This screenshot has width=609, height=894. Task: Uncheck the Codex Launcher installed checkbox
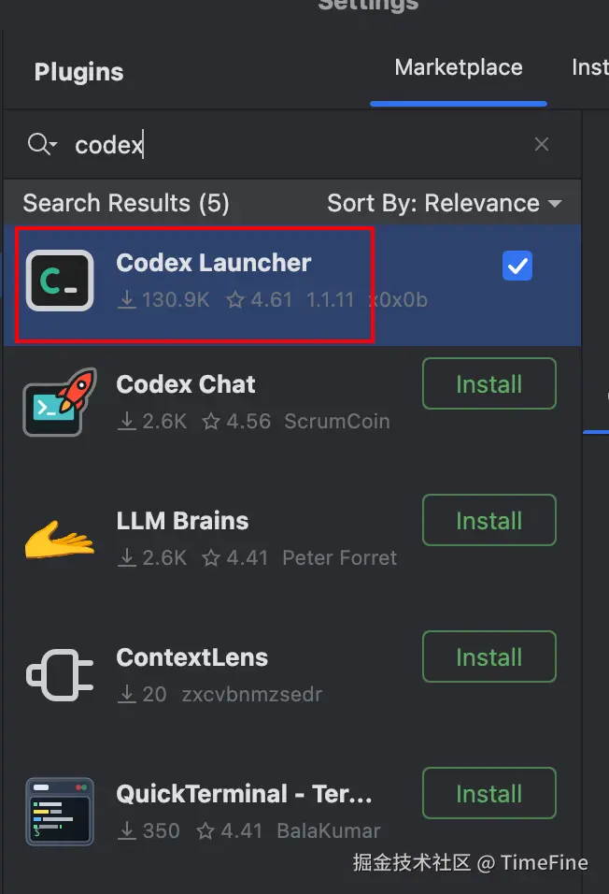tap(517, 266)
